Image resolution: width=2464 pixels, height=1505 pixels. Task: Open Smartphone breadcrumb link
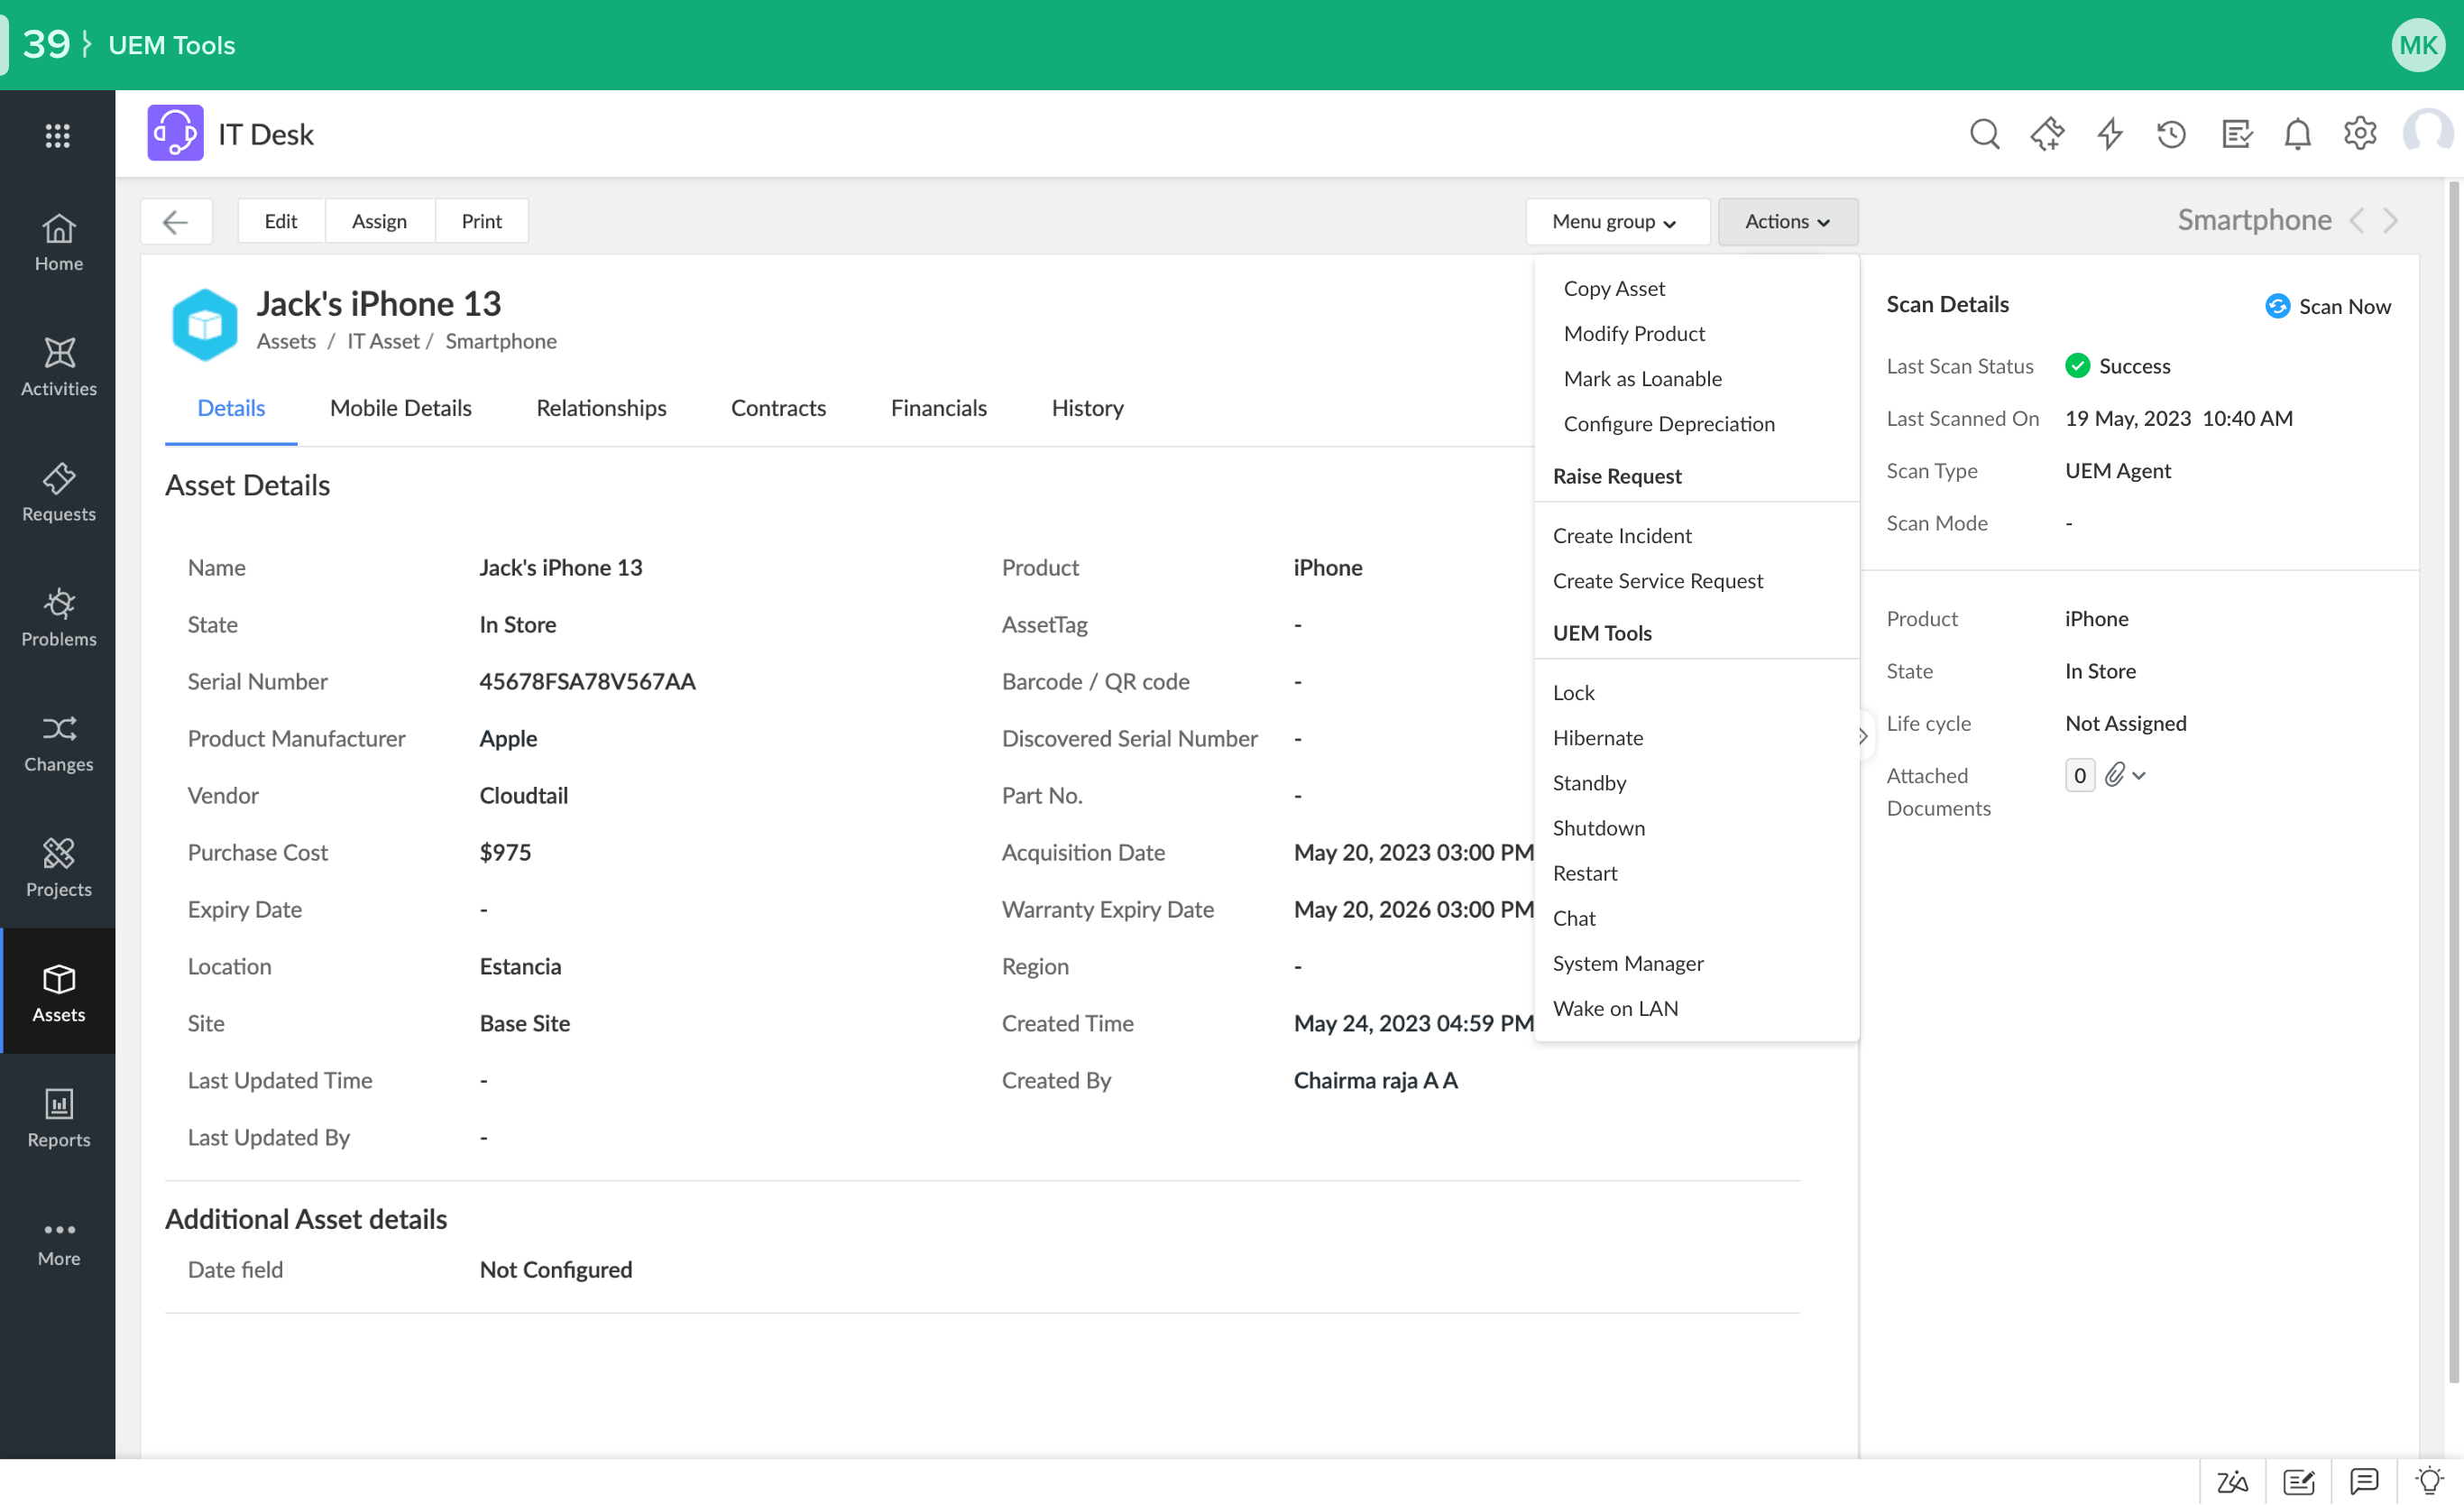coord(501,341)
